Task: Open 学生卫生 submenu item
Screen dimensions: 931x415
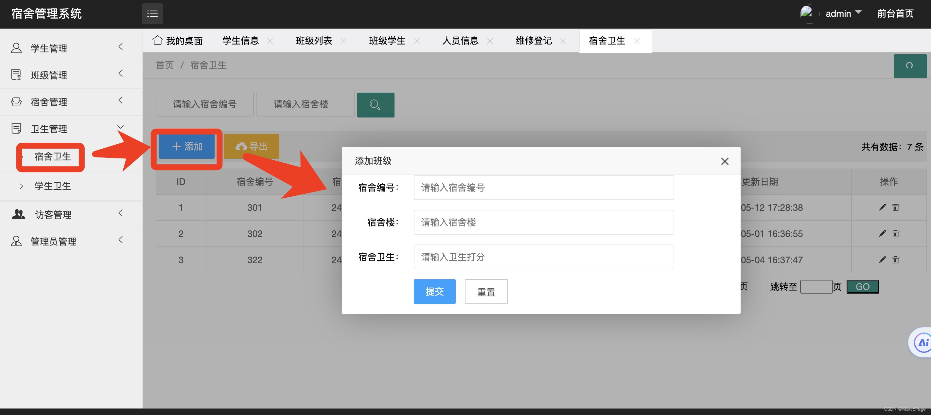Action: pos(52,186)
